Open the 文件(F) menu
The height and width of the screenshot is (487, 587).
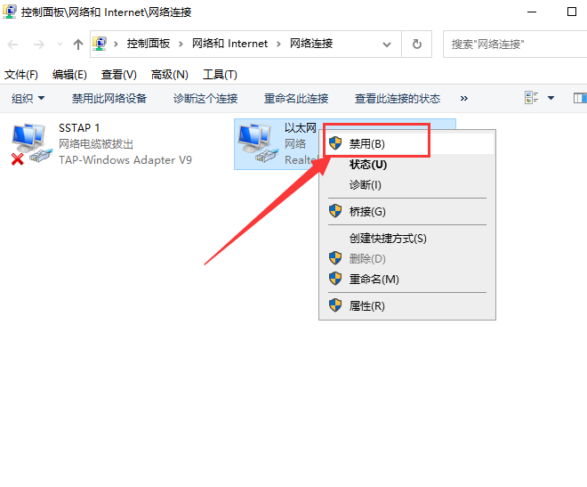click(x=21, y=75)
